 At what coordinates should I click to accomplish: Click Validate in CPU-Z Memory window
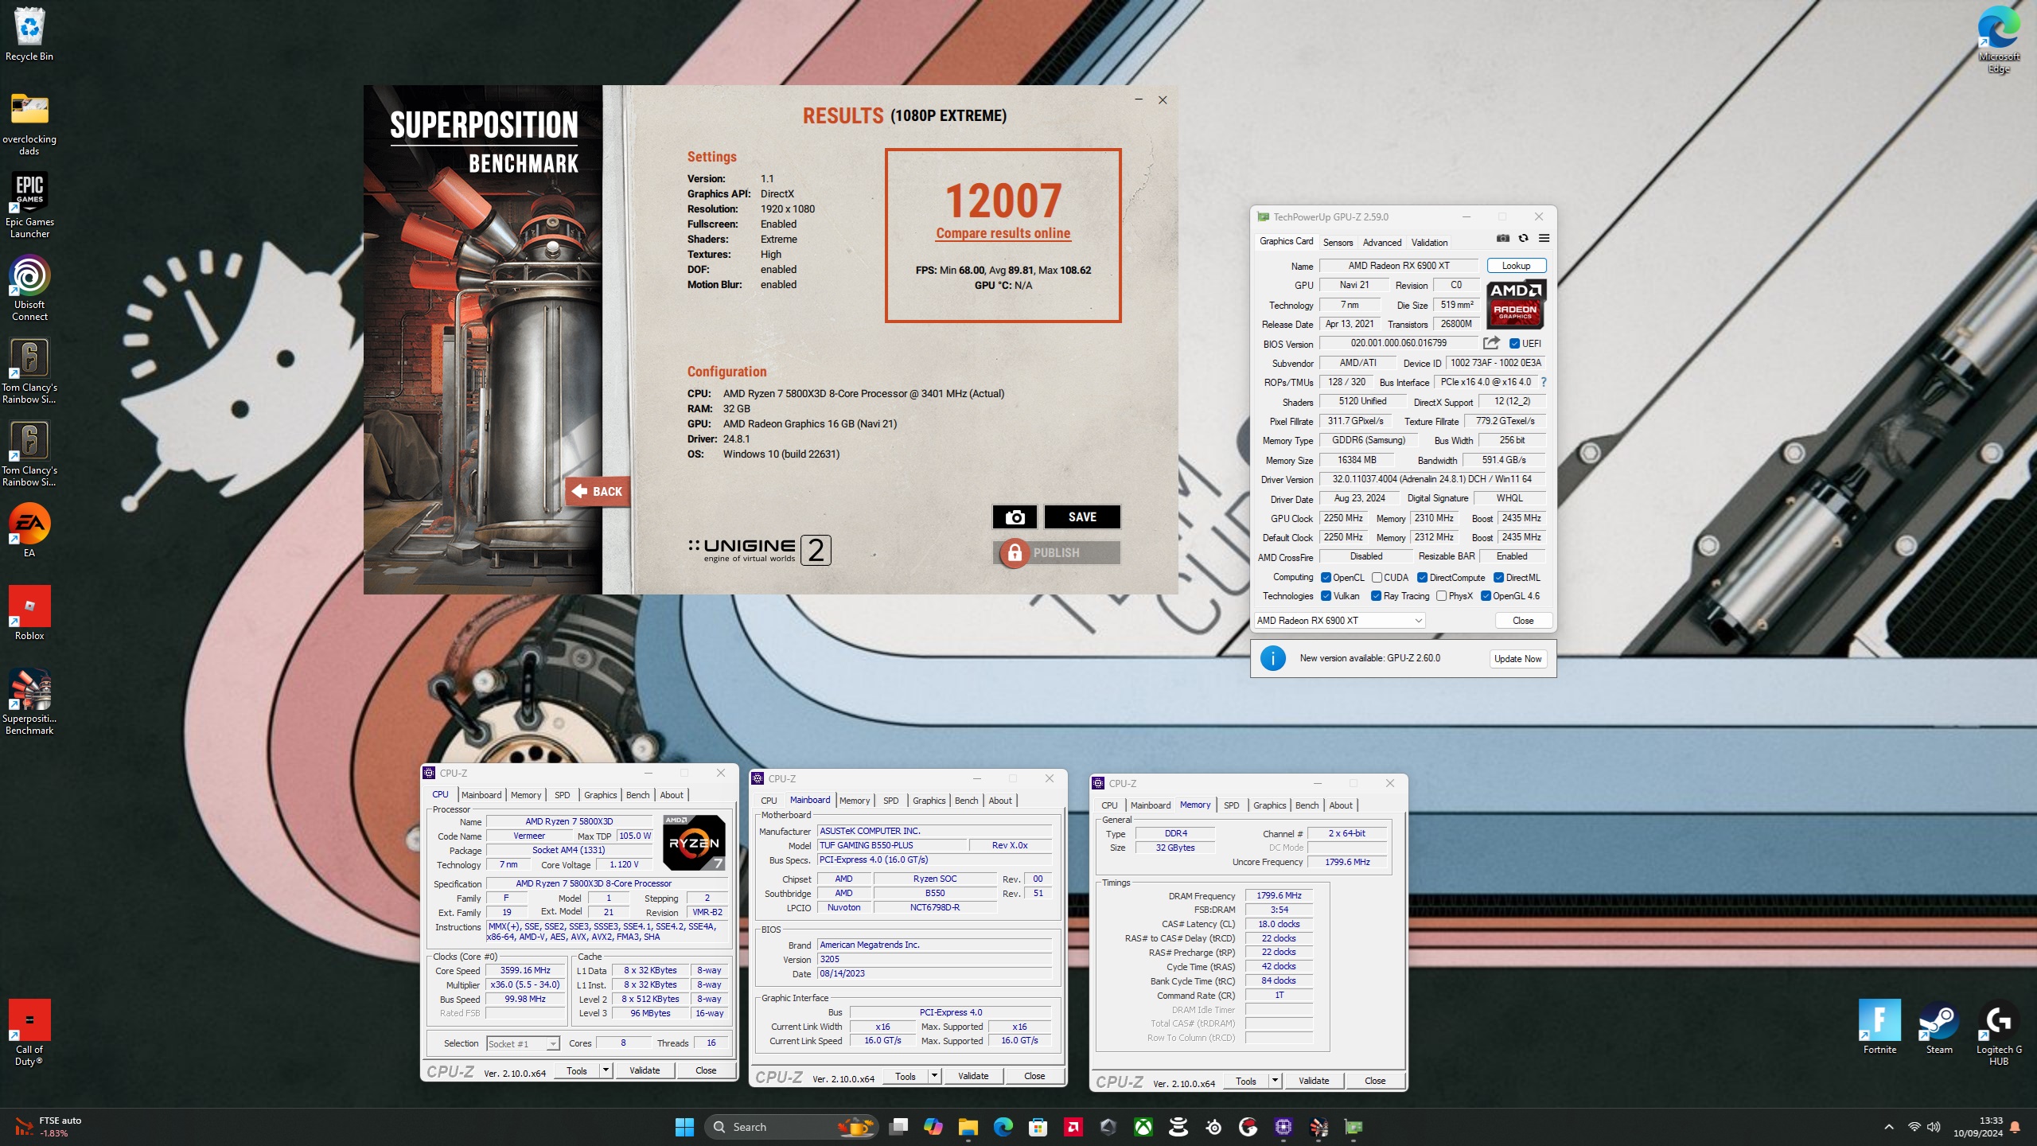[1314, 1081]
